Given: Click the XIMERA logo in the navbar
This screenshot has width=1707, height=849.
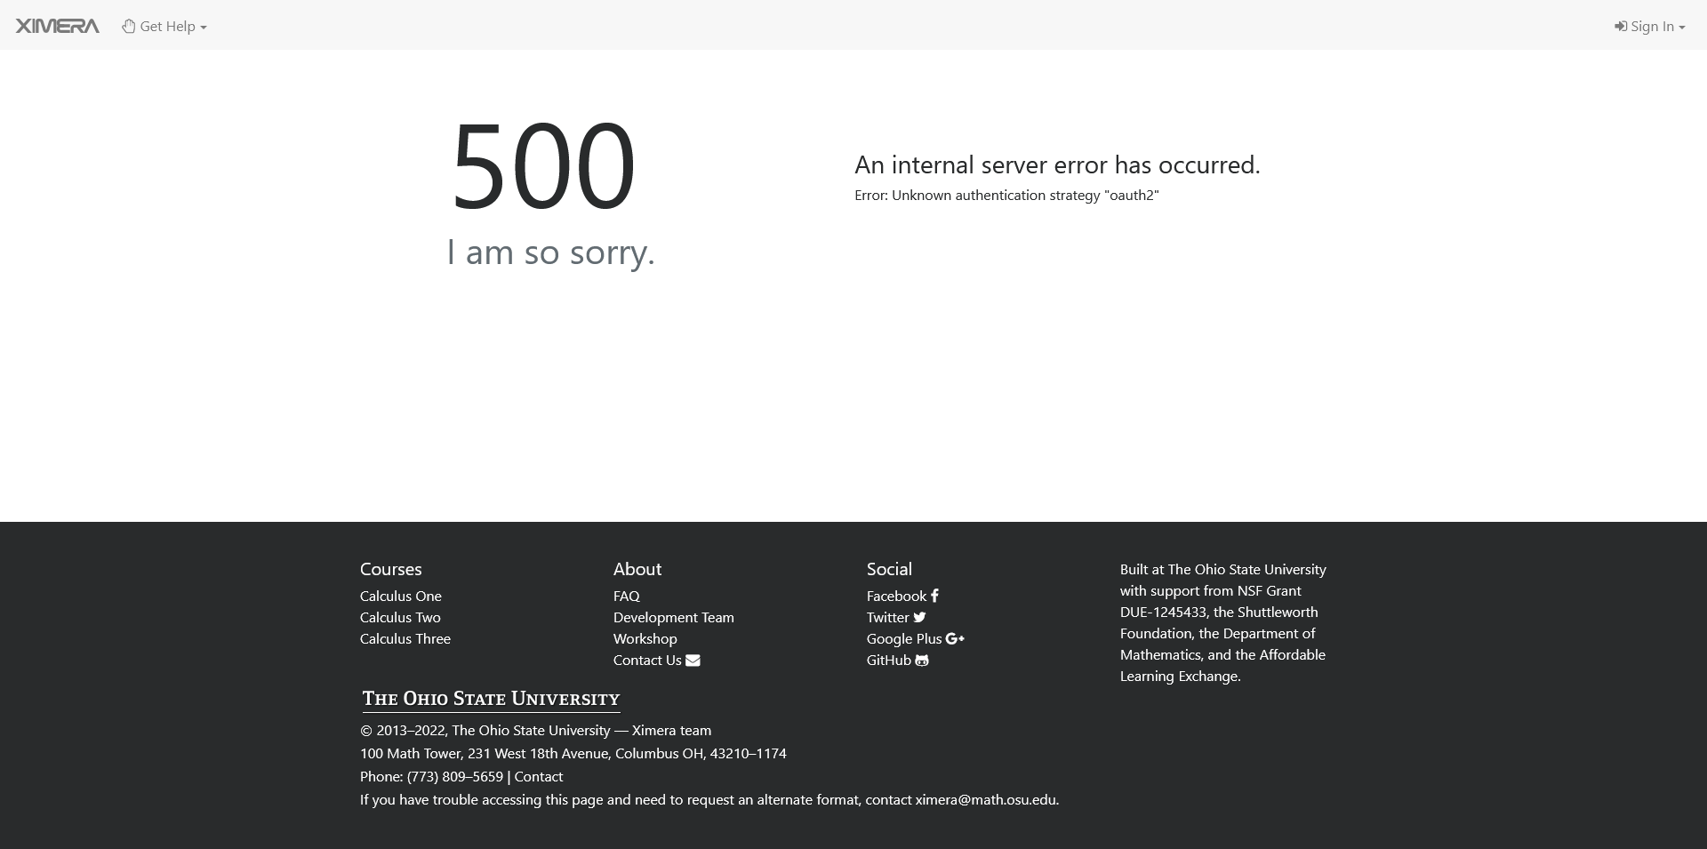Looking at the screenshot, I should coord(57,25).
